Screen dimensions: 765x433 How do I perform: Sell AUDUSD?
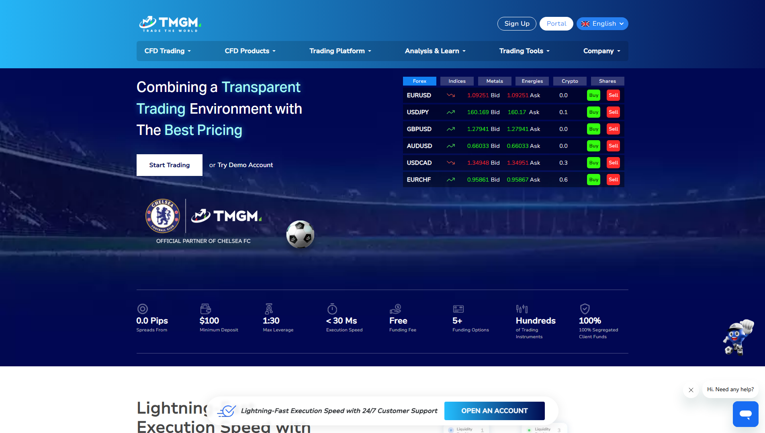(x=614, y=146)
